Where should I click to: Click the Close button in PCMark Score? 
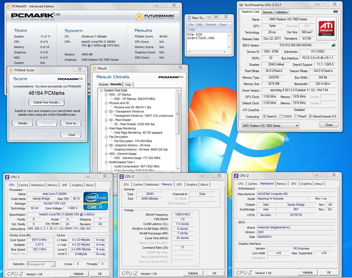pos(71,135)
